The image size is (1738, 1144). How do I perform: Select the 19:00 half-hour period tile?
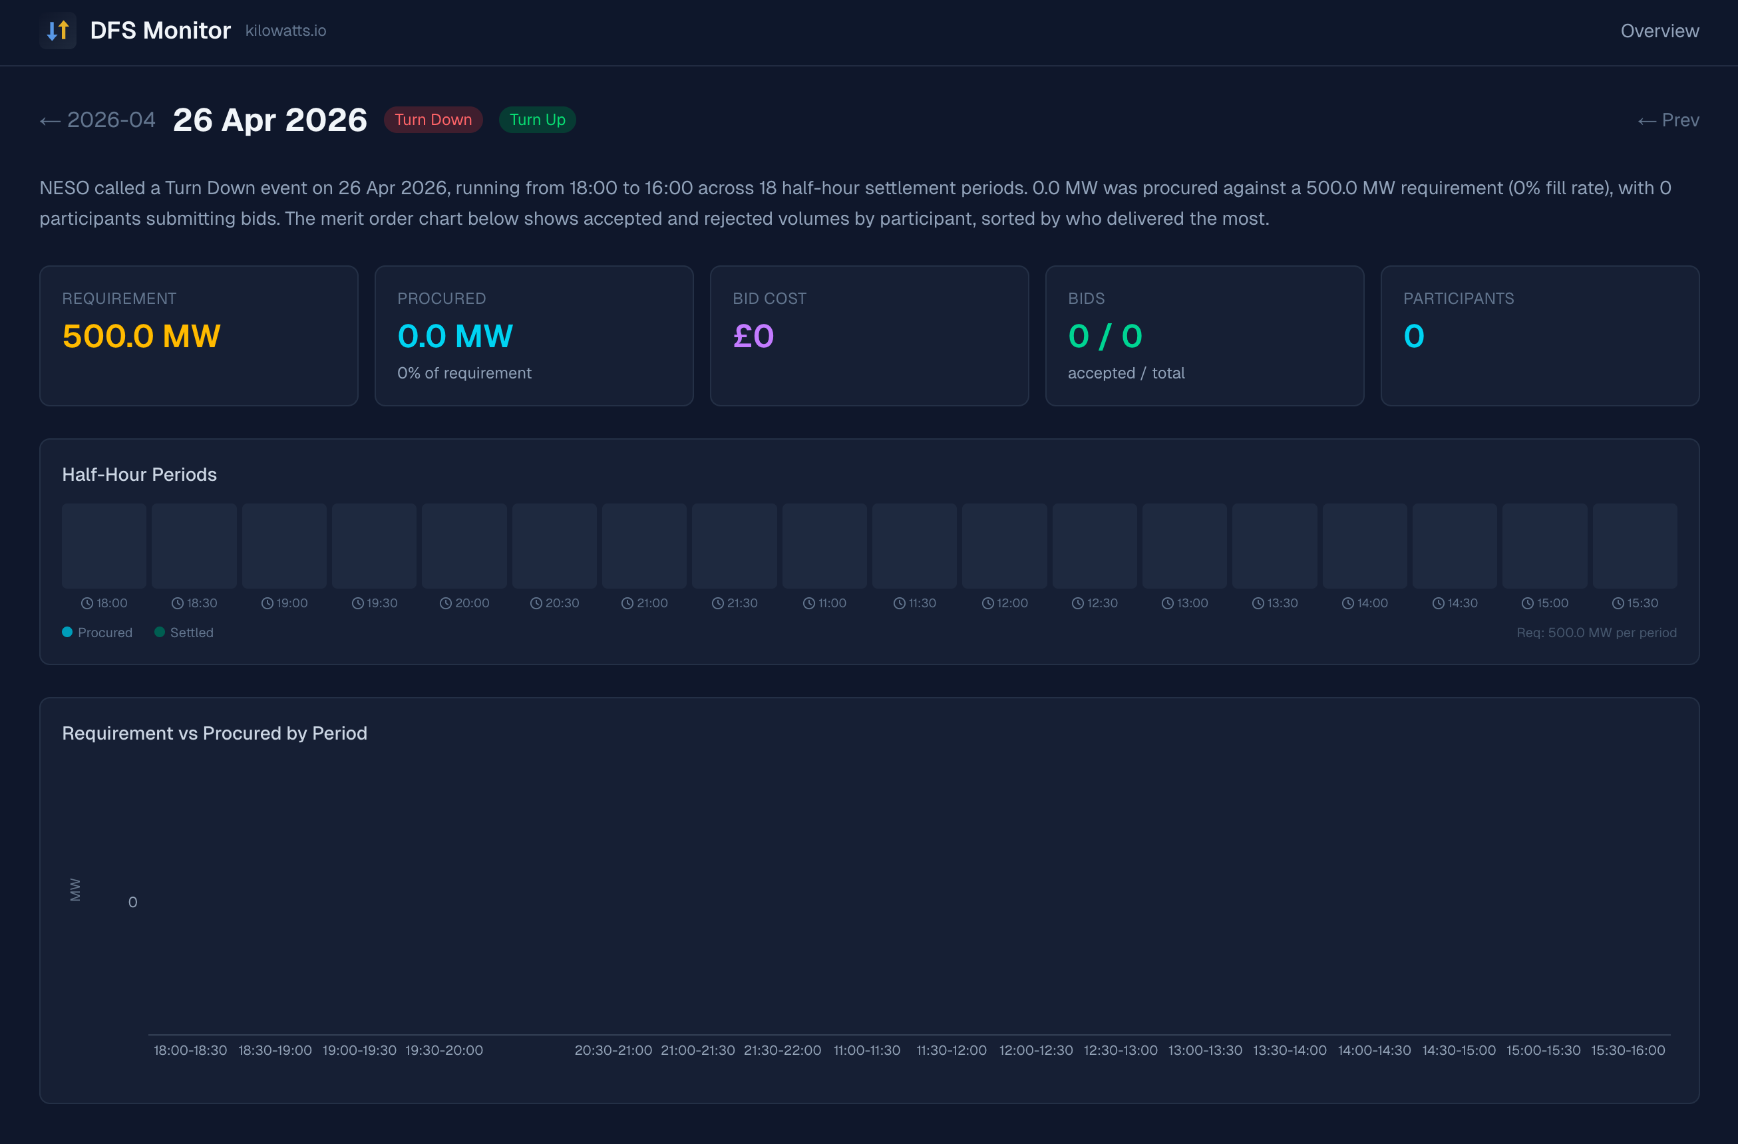(x=284, y=545)
